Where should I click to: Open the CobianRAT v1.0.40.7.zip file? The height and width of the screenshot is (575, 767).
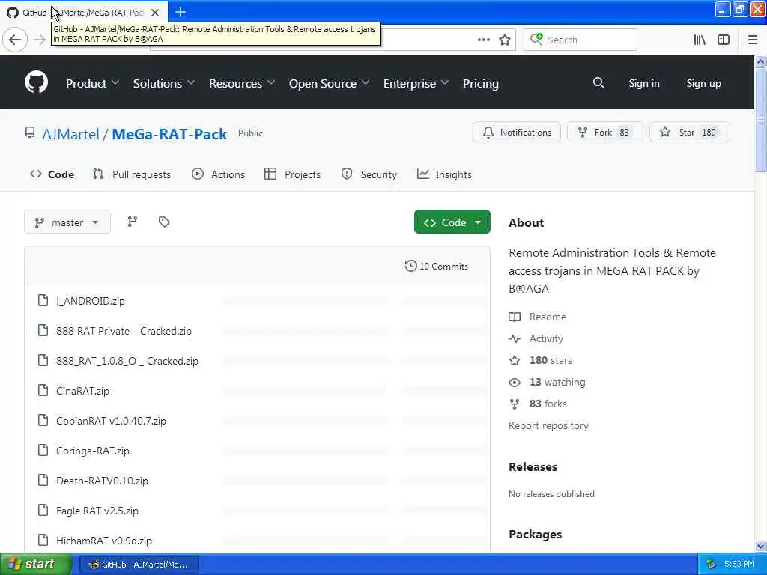(x=111, y=421)
